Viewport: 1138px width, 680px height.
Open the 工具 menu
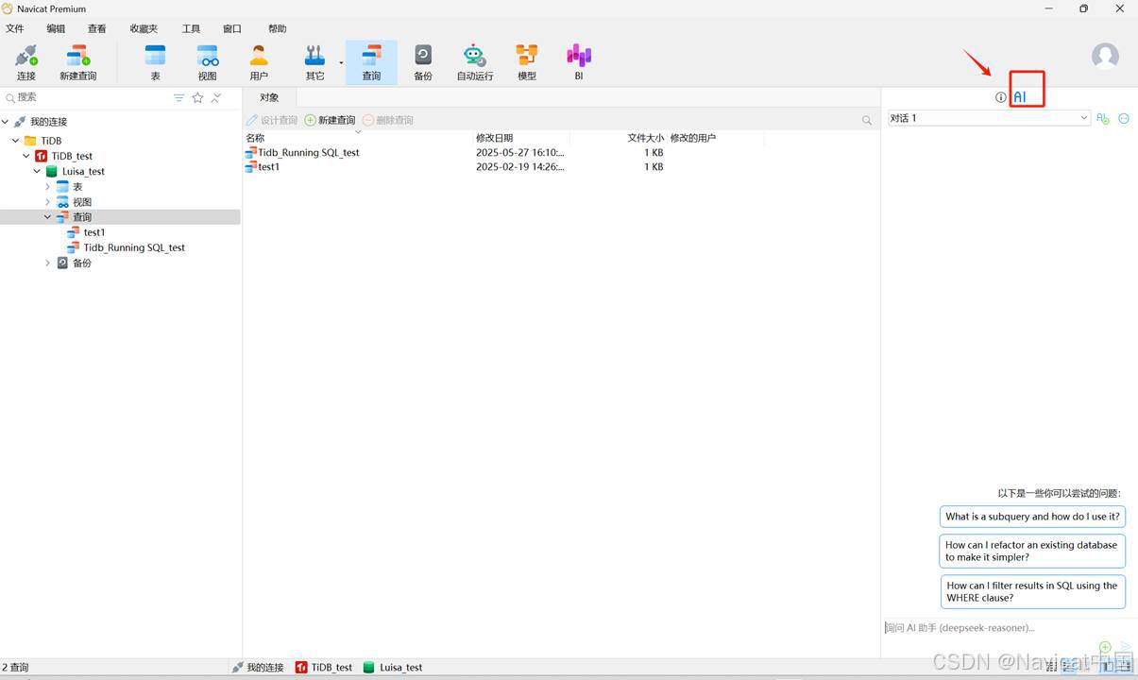(191, 29)
